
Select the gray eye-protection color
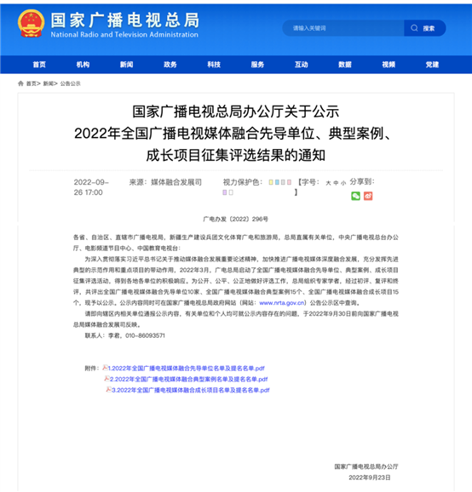pyautogui.click(x=283, y=182)
